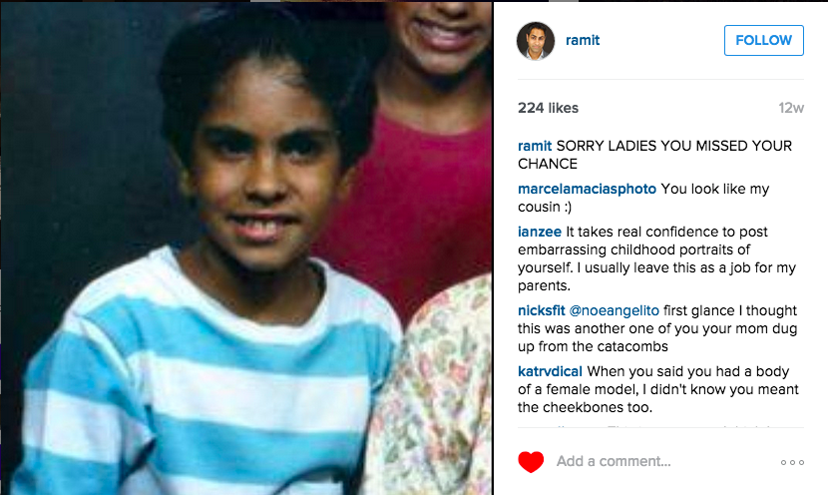Focus the Add a comment field

[614, 462]
